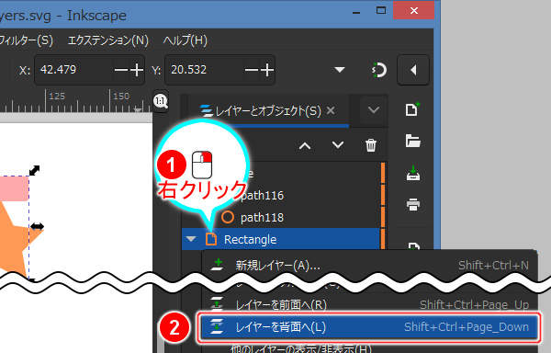Screen dimensions: 551x353
Task: Click the horizontal resize handle on canvas selection
Action: (x=37, y=226)
